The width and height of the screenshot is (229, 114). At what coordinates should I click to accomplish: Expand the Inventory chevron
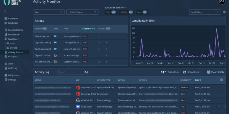pos(18,39)
